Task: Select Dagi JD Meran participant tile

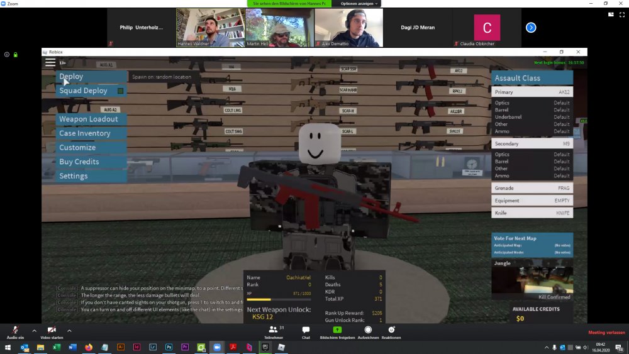Action: [418, 28]
